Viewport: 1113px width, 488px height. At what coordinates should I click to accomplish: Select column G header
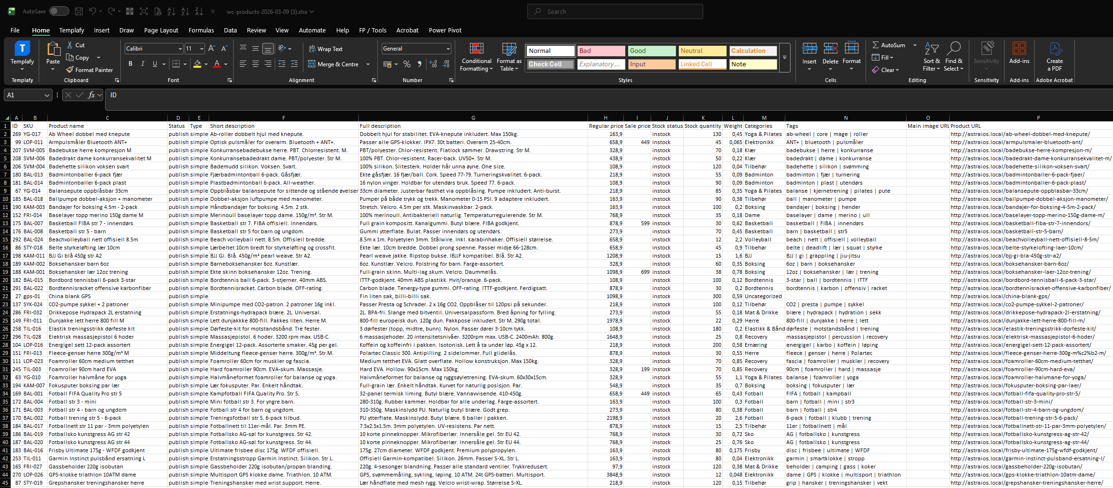point(473,118)
